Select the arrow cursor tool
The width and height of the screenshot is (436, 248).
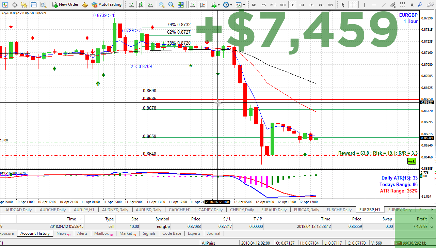click(x=343, y=5)
